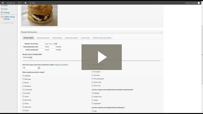This screenshot has height=114, width=203.
Task: Click the Users icon in sidebar
Action: click(2, 5)
